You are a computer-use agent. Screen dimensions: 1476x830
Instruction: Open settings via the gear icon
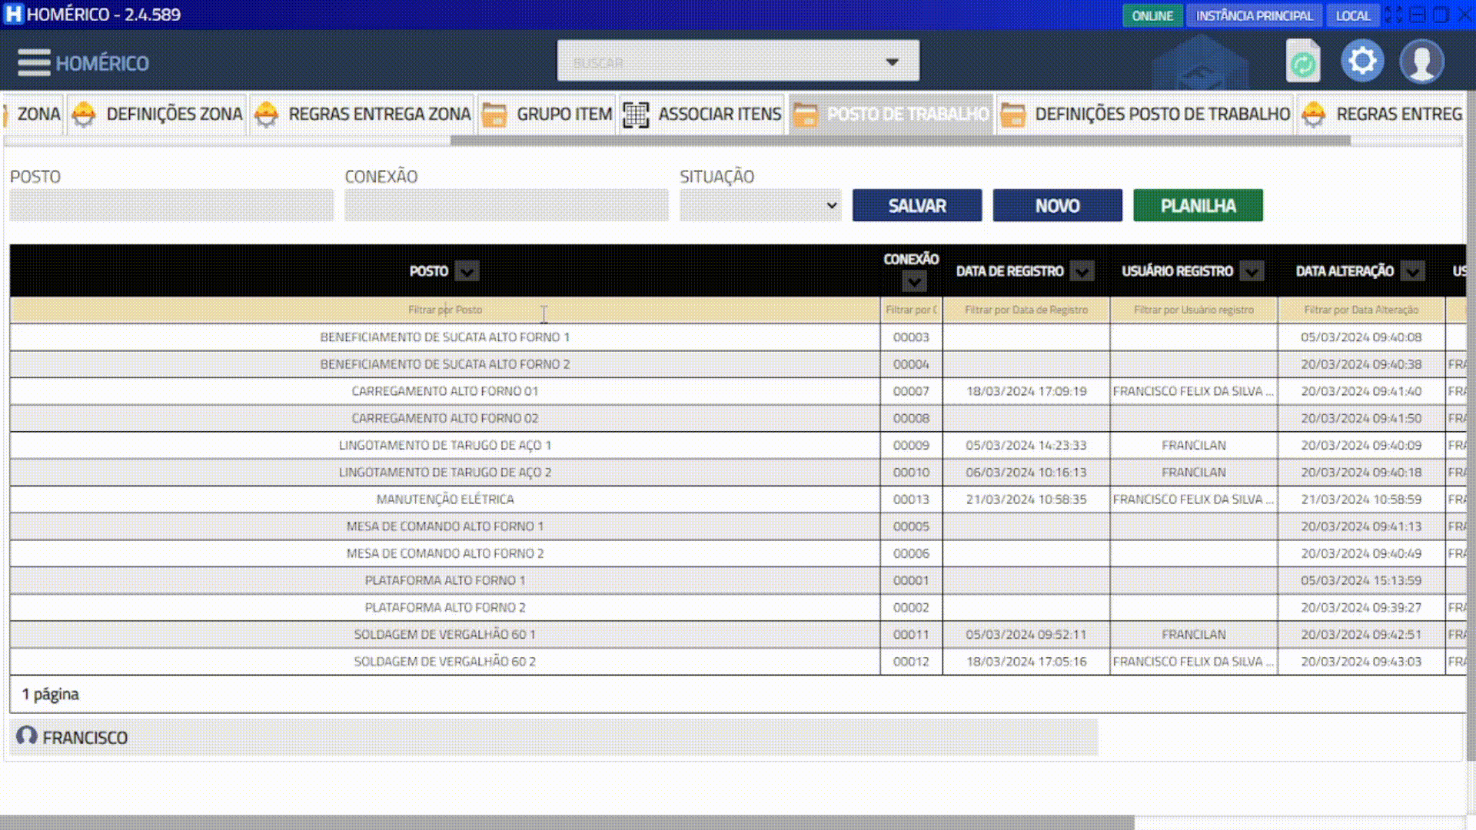pyautogui.click(x=1362, y=61)
